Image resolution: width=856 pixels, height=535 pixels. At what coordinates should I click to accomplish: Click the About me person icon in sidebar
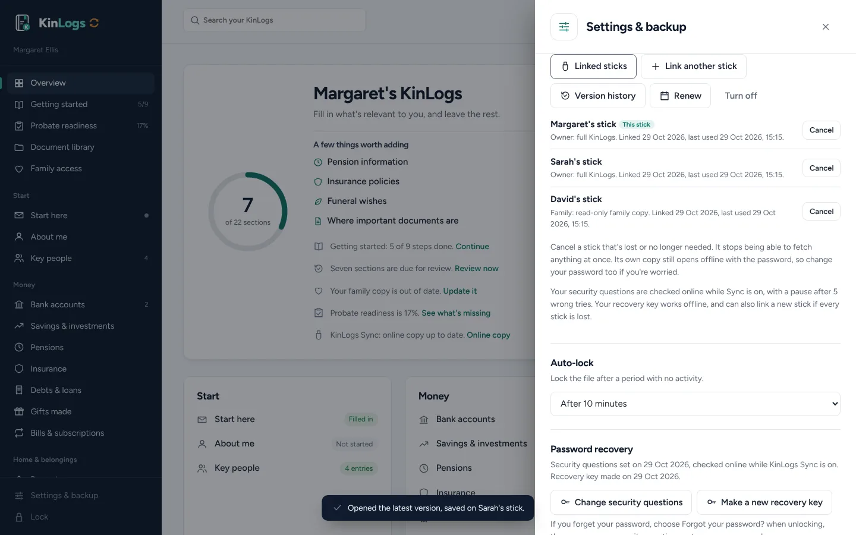pyautogui.click(x=19, y=237)
